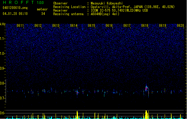Viewport: 187px width, 119px height.
Task: Click the 0613 time marker
Action: 56,26
